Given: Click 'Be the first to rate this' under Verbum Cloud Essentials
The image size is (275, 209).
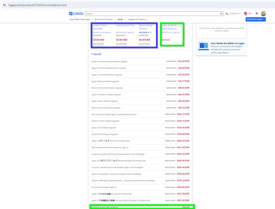Looking at the screenshot, I should tap(102, 32).
